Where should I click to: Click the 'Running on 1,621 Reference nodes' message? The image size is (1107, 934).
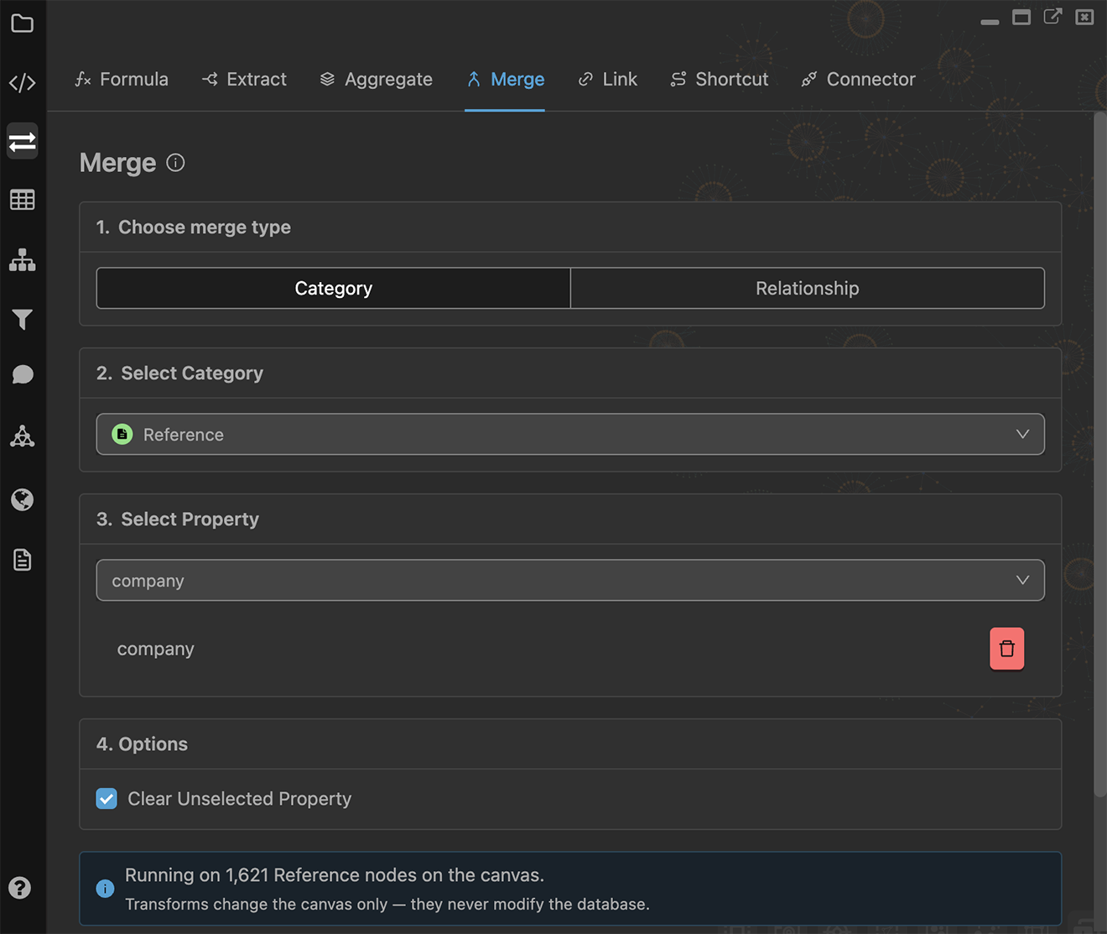click(335, 874)
